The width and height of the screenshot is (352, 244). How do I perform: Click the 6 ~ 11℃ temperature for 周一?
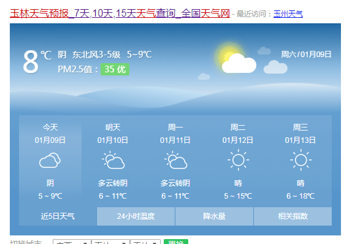175,196
